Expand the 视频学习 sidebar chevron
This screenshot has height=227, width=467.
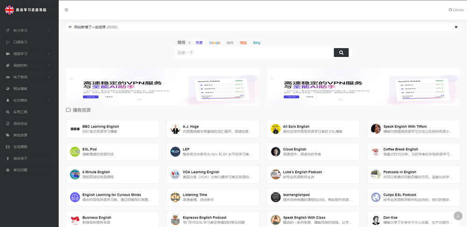tap(49, 54)
